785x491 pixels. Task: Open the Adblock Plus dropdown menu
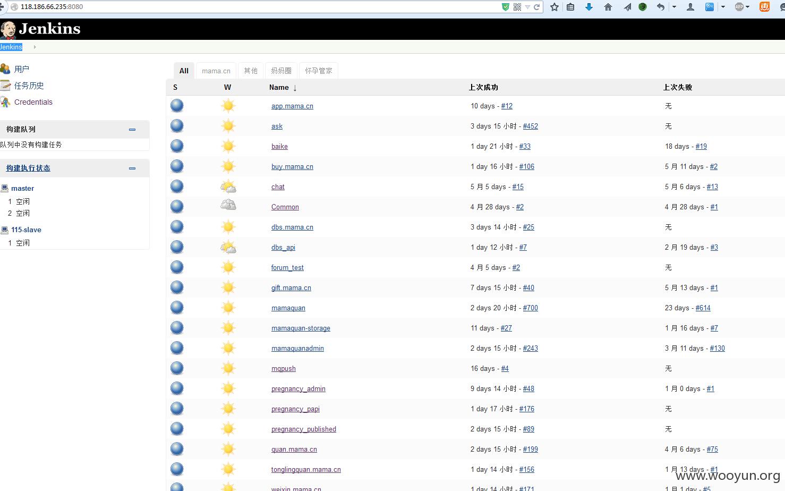pyautogui.click(x=748, y=7)
